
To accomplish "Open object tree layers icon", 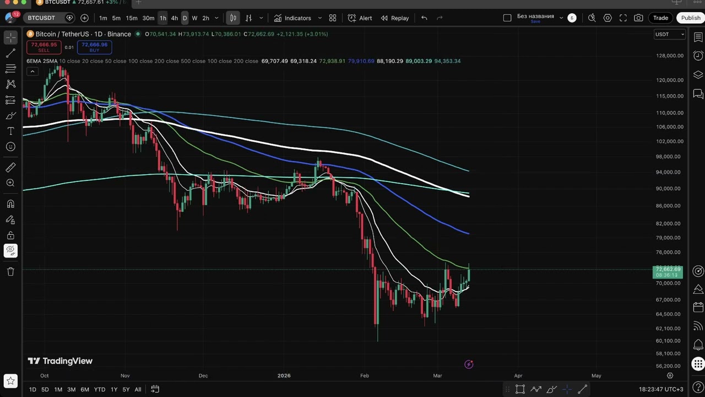I will click(x=698, y=74).
